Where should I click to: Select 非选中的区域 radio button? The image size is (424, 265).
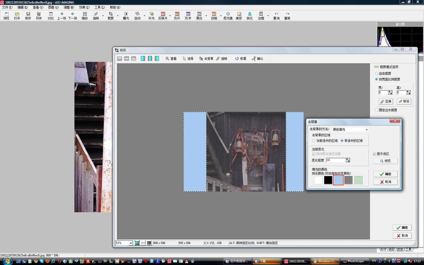click(x=342, y=141)
